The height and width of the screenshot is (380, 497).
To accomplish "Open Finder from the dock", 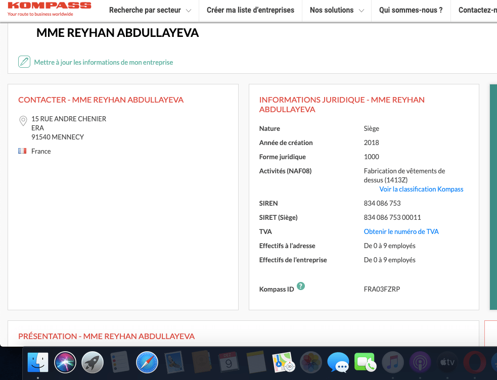I will click(x=37, y=362).
